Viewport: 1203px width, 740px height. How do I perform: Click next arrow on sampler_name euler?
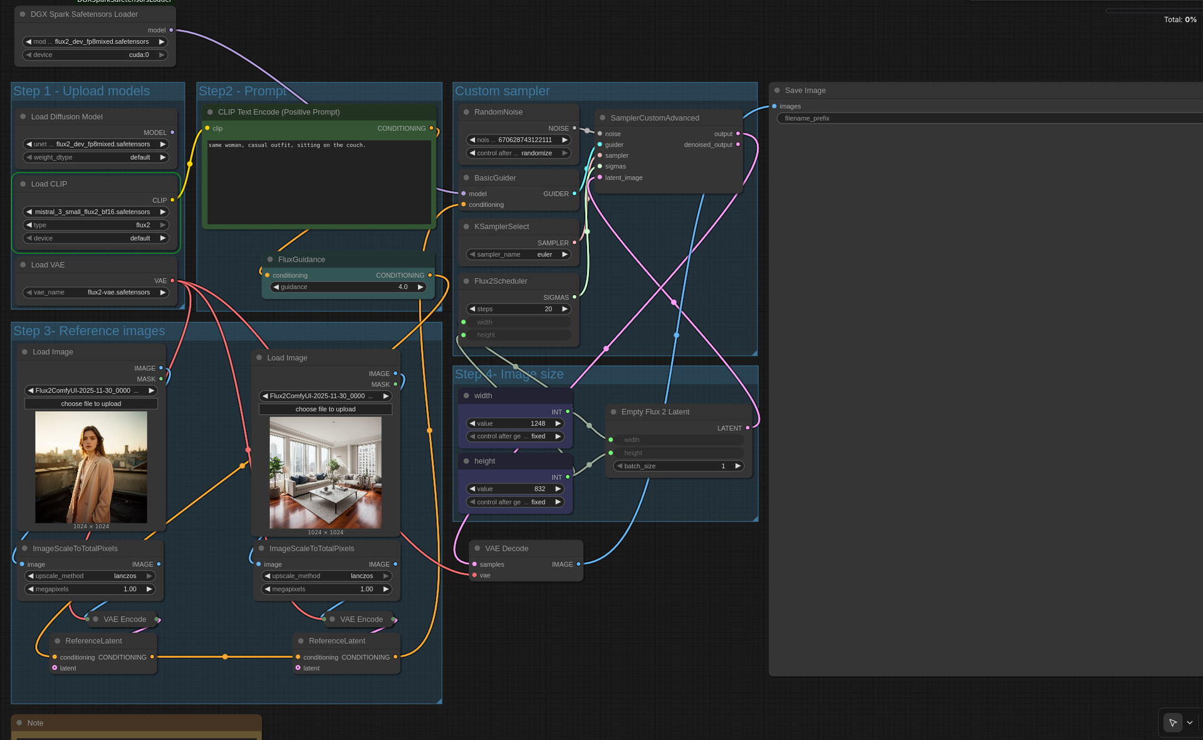click(565, 254)
